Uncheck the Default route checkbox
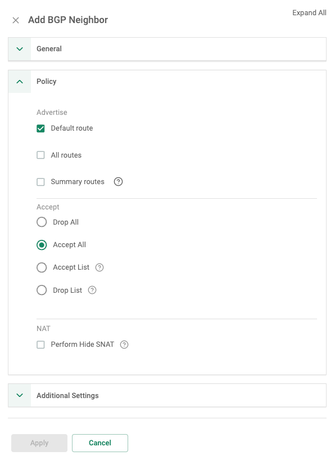The image size is (335, 460). [40, 128]
